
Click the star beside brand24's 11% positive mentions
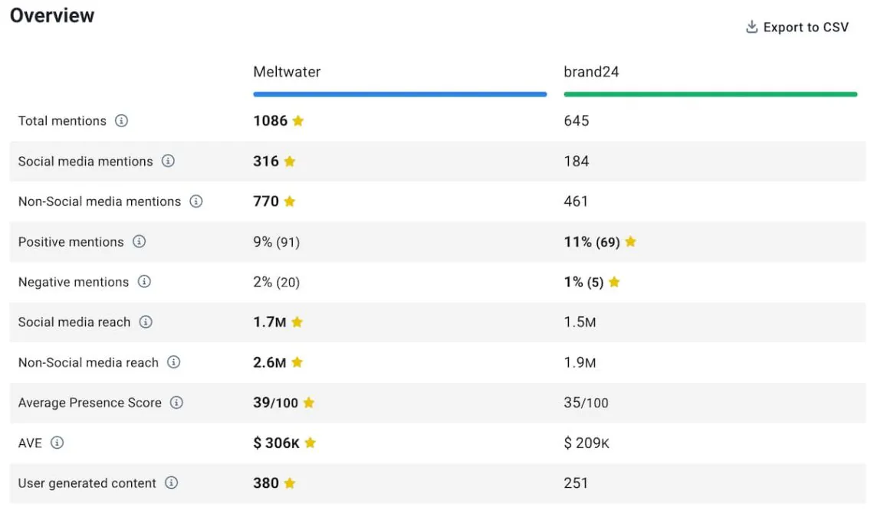coord(629,241)
